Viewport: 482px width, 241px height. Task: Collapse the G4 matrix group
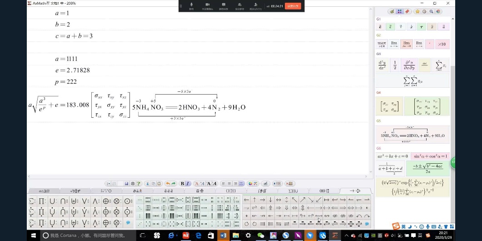(378, 92)
